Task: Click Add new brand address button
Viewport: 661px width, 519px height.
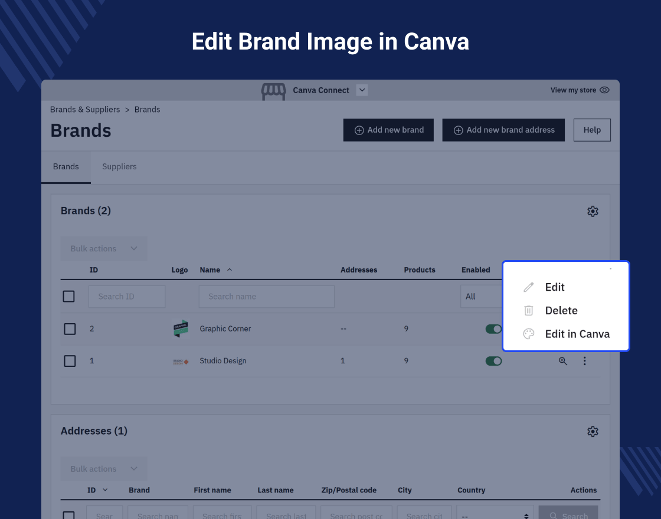Action: point(503,130)
